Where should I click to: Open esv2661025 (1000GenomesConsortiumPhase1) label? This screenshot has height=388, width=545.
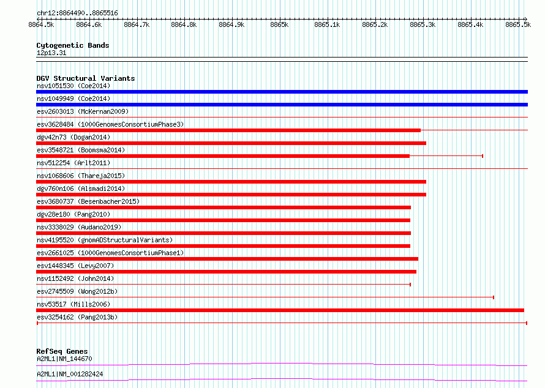110,253
